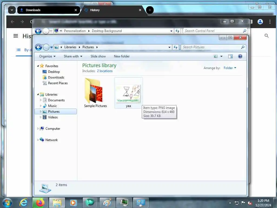
Task: Expand the Computer node
Action: (38, 129)
